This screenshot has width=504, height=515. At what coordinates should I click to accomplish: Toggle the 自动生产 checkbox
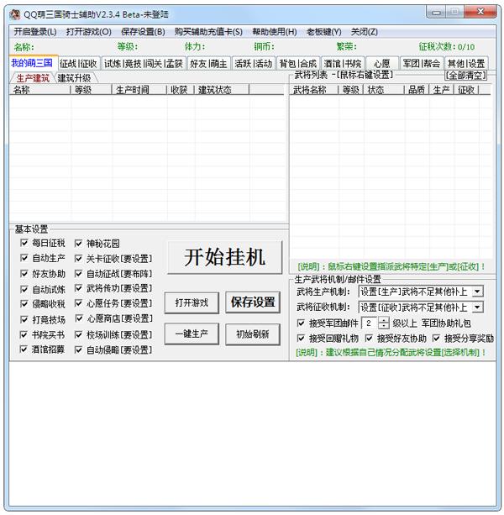coord(24,258)
